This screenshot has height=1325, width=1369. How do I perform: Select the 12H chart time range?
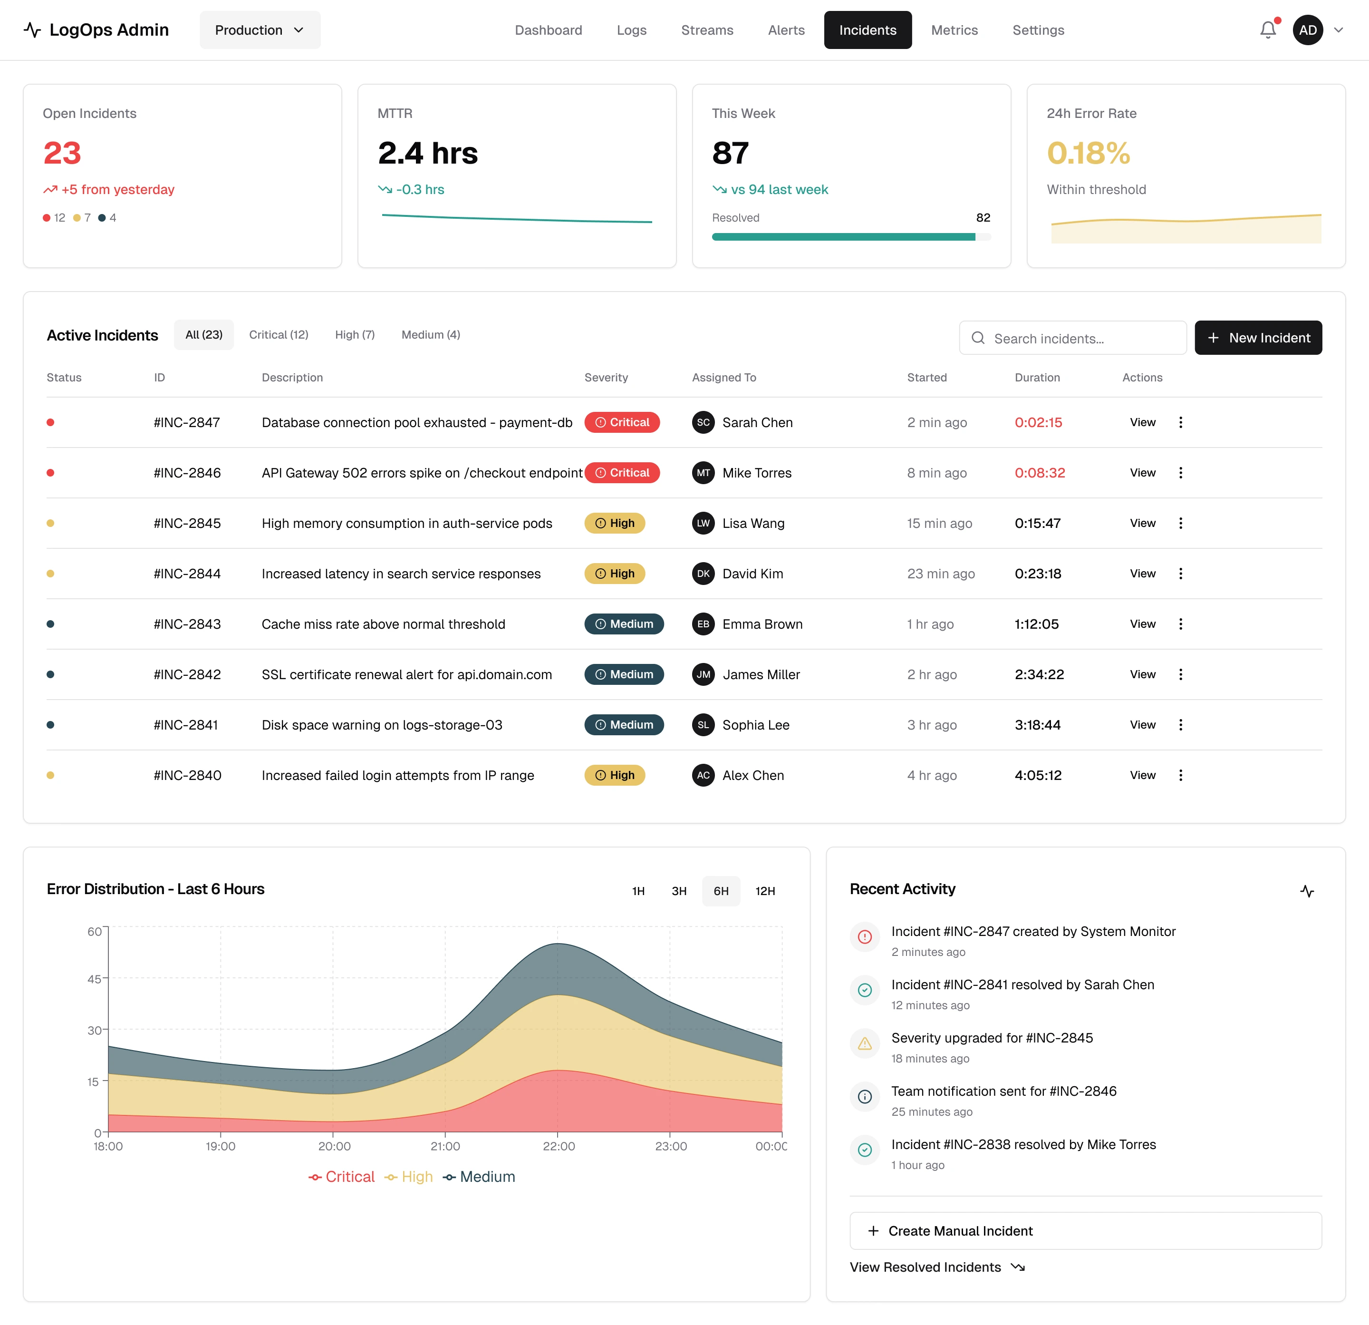[x=765, y=891]
